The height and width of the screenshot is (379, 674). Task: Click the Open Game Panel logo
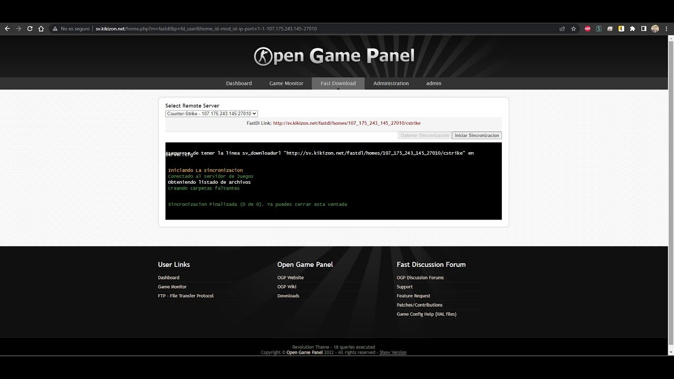[x=334, y=56]
